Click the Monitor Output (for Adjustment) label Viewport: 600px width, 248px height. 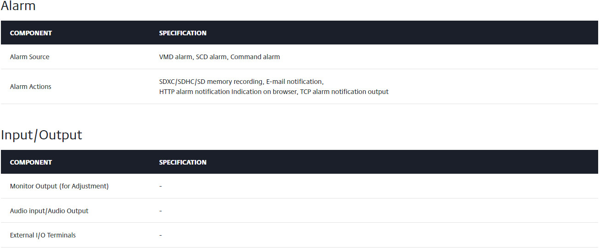[x=59, y=186]
